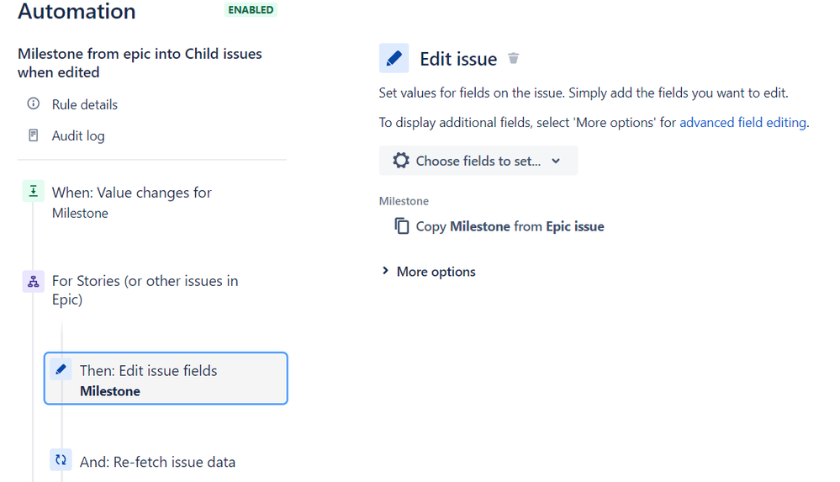The image size is (840, 482).
Task: Select the green trigger icon for Value changes
Action: click(34, 191)
